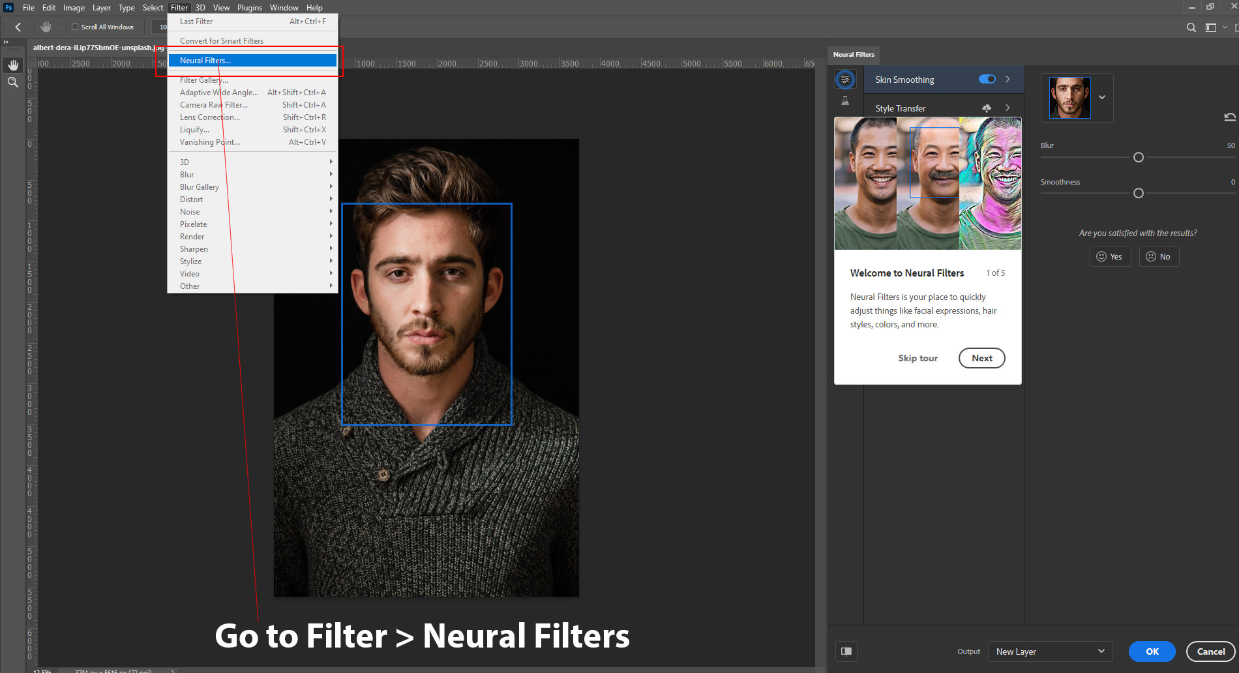Go back using the left arrow
Screen dimensions: 1239x673
point(18,27)
